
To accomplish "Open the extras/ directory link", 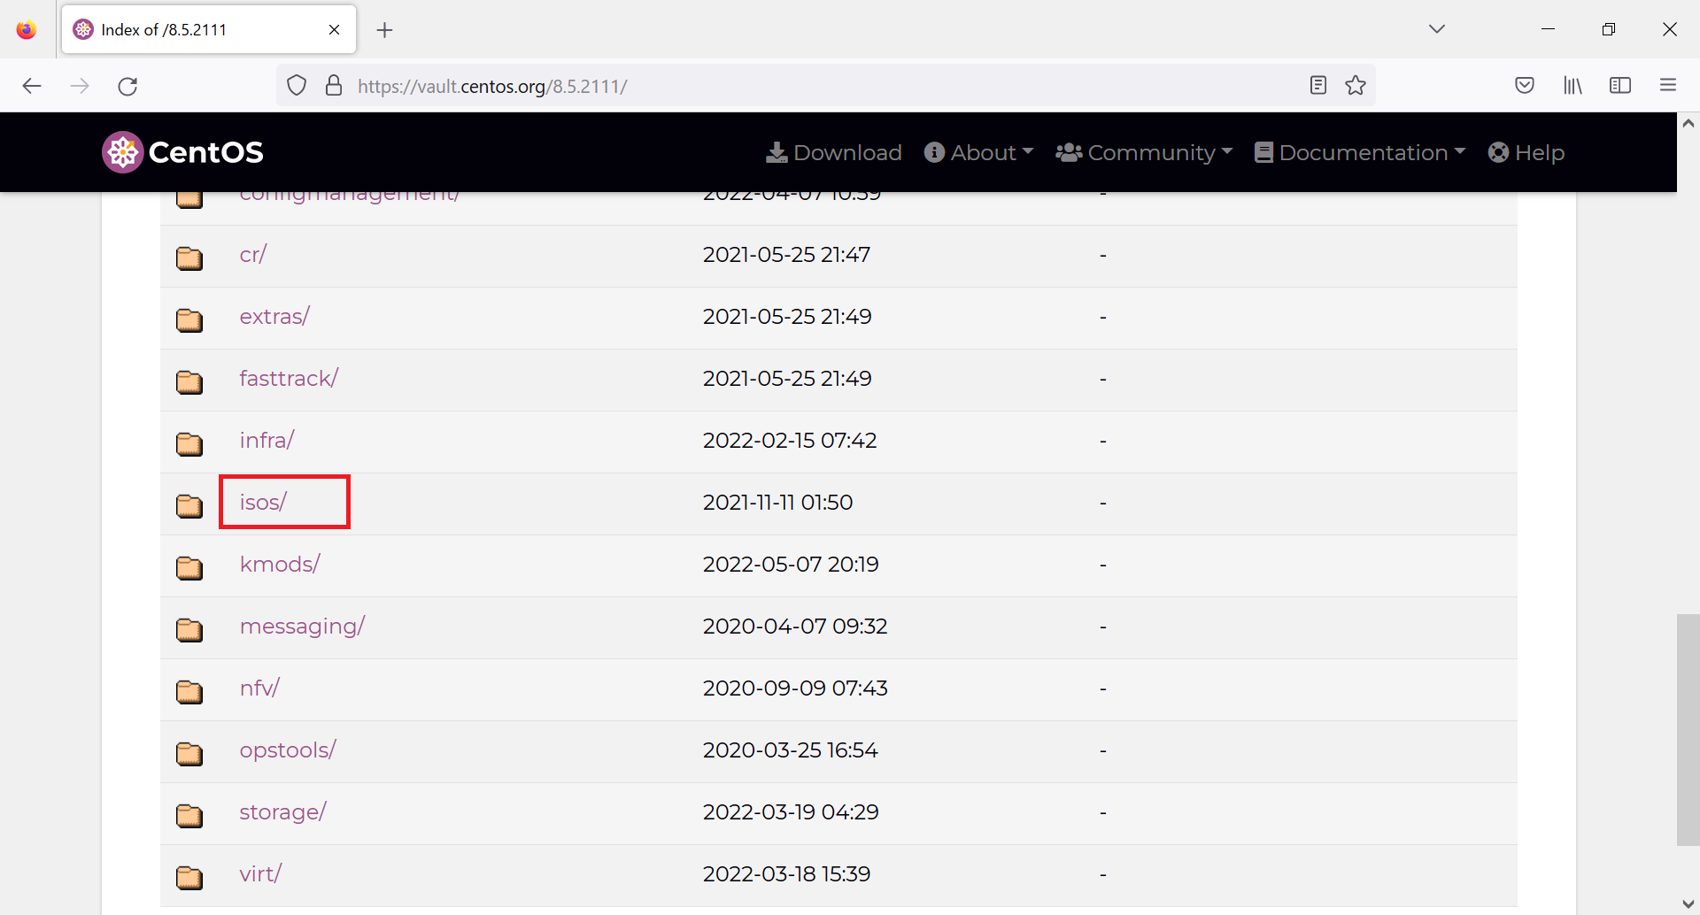I will [x=274, y=317].
